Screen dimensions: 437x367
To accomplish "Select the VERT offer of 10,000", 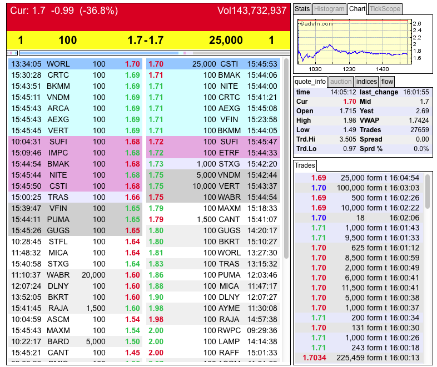I will [213, 186].
